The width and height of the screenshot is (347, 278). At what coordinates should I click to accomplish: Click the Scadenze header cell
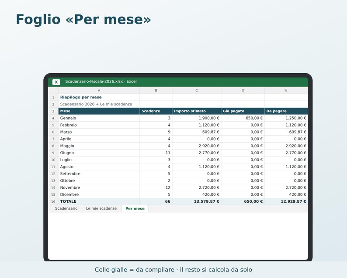156,111
